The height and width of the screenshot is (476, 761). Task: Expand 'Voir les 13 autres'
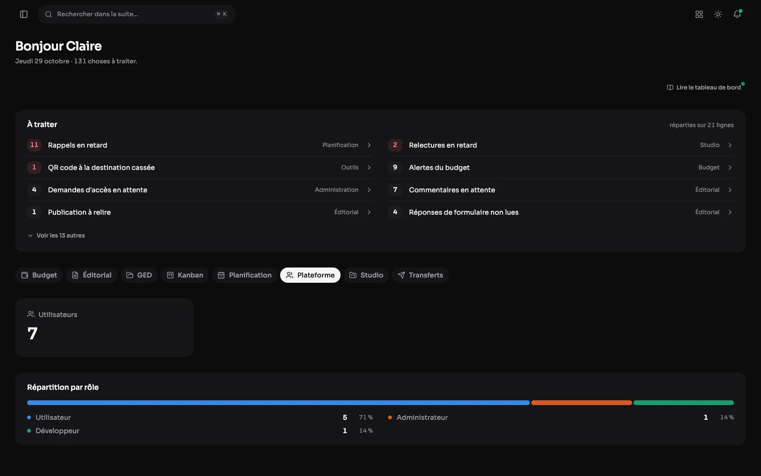[x=56, y=236]
